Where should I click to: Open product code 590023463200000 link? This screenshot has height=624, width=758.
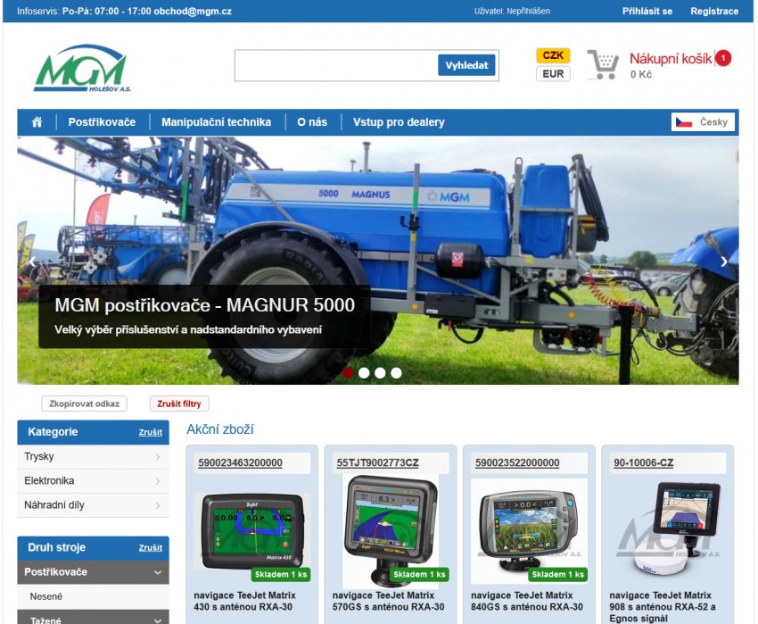[240, 462]
